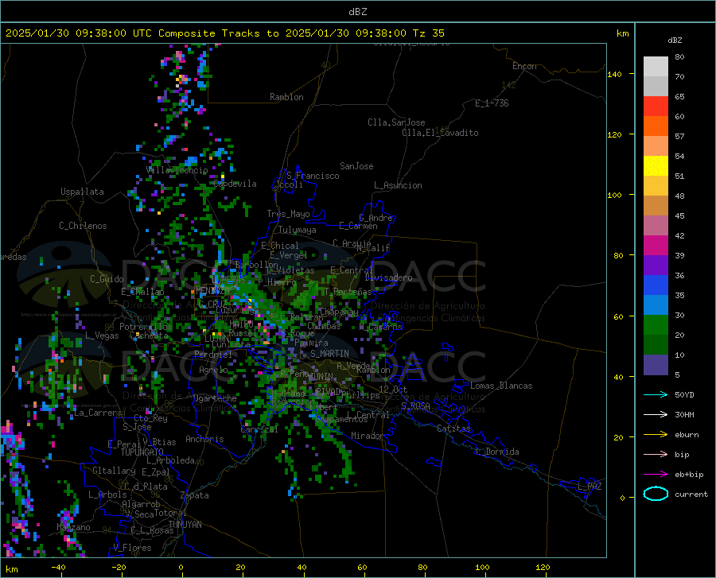Click the S_Francisco place label
The height and width of the screenshot is (578, 716).
coord(313,176)
